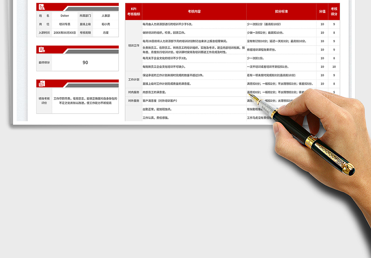
Task: Click the ID badge icon above performance evaluation
Action: (42, 84)
